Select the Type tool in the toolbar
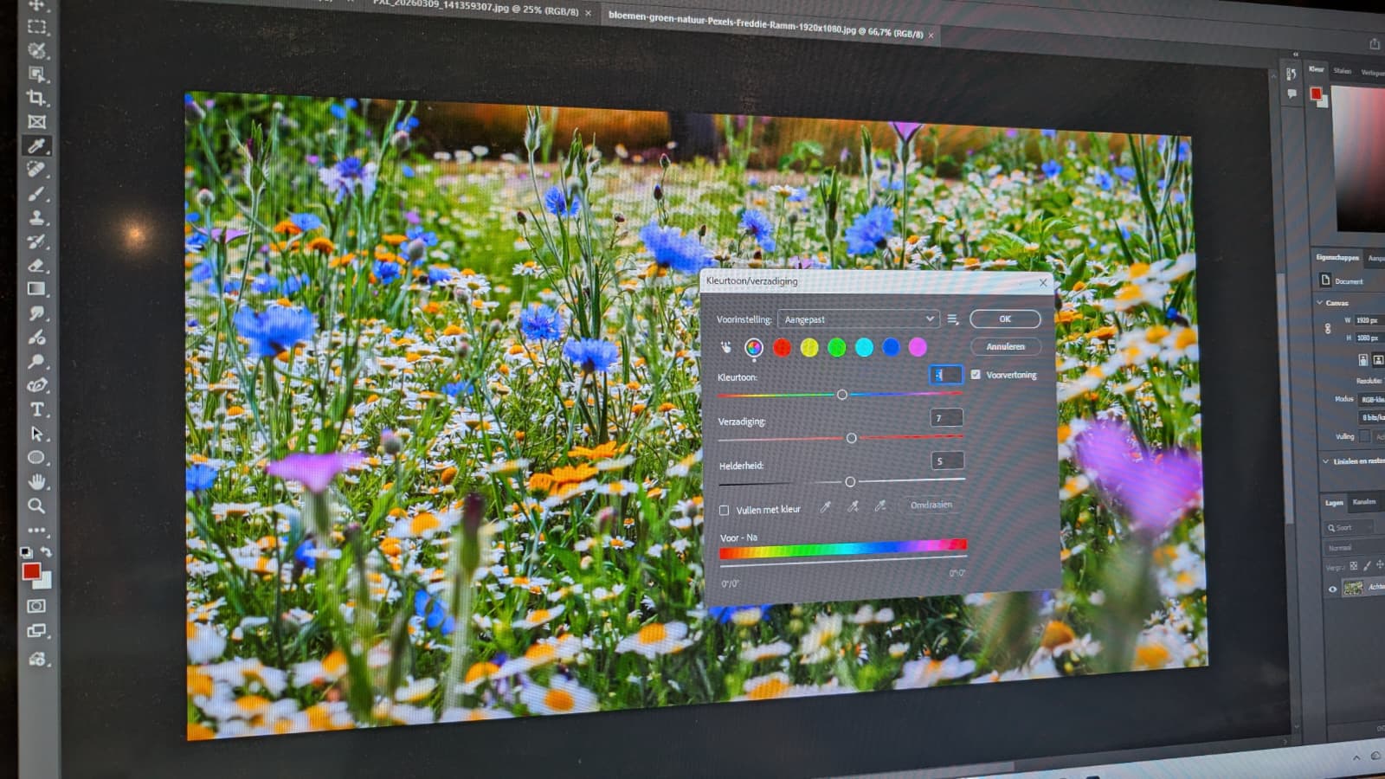Image resolution: width=1385 pixels, height=779 pixels. click(x=36, y=409)
